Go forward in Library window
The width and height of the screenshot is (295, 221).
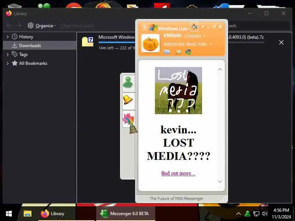tap(19, 25)
